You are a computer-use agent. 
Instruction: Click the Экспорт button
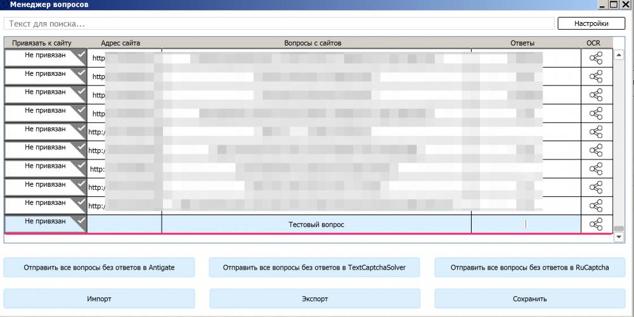[x=314, y=299]
